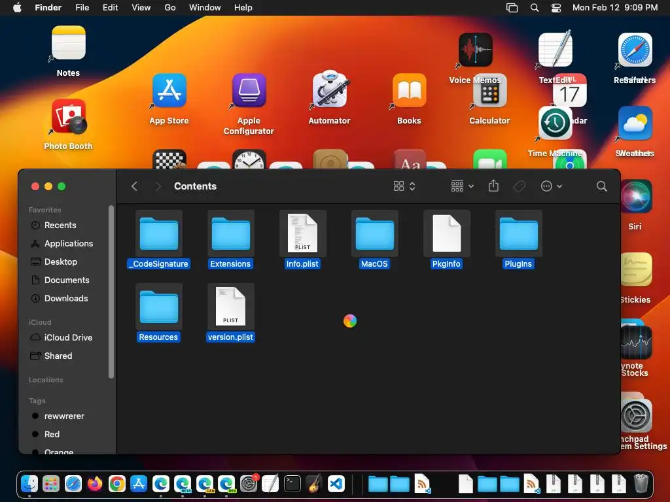Viewport: 670px width, 502px height.
Task: Open the Apple menu
Action: 17,7
